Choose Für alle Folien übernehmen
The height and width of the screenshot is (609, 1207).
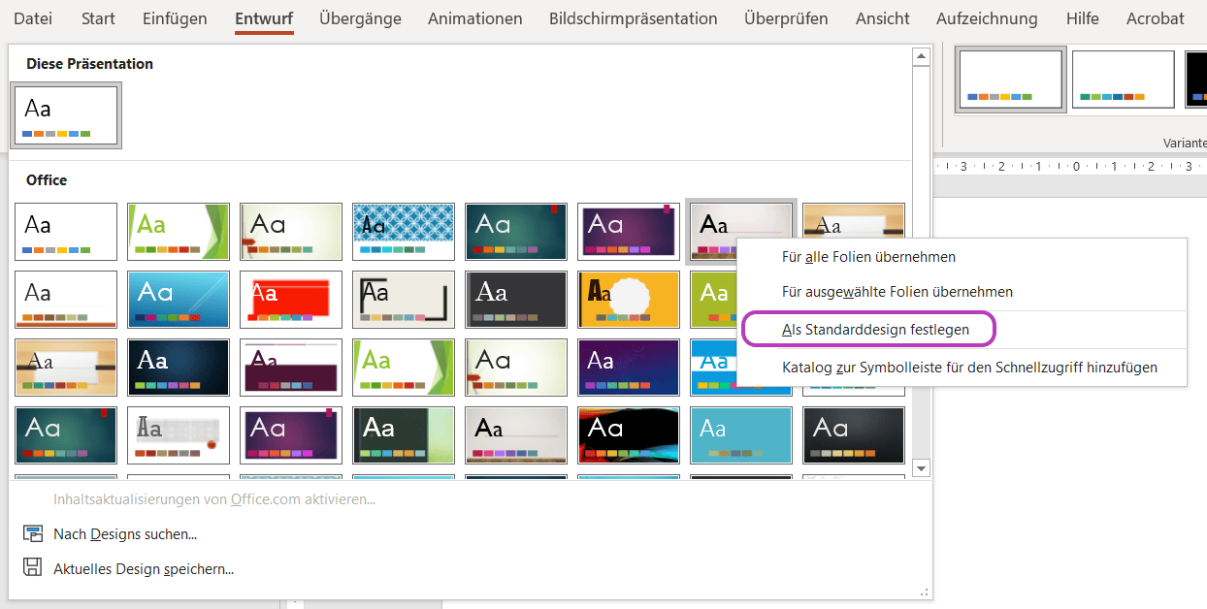(x=868, y=257)
